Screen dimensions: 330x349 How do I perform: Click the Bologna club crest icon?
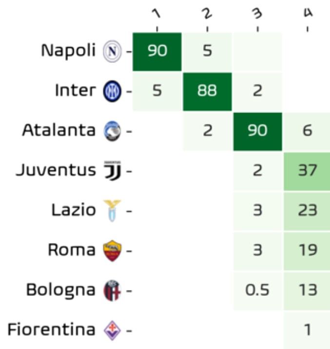(112, 291)
